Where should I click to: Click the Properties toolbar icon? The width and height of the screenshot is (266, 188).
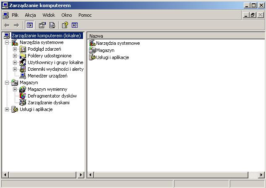click(42, 25)
